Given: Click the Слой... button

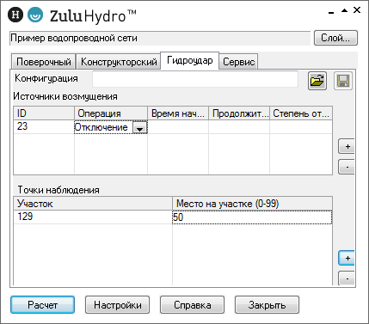Looking at the screenshot, I should pyautogui.click(x=335, y=38).
